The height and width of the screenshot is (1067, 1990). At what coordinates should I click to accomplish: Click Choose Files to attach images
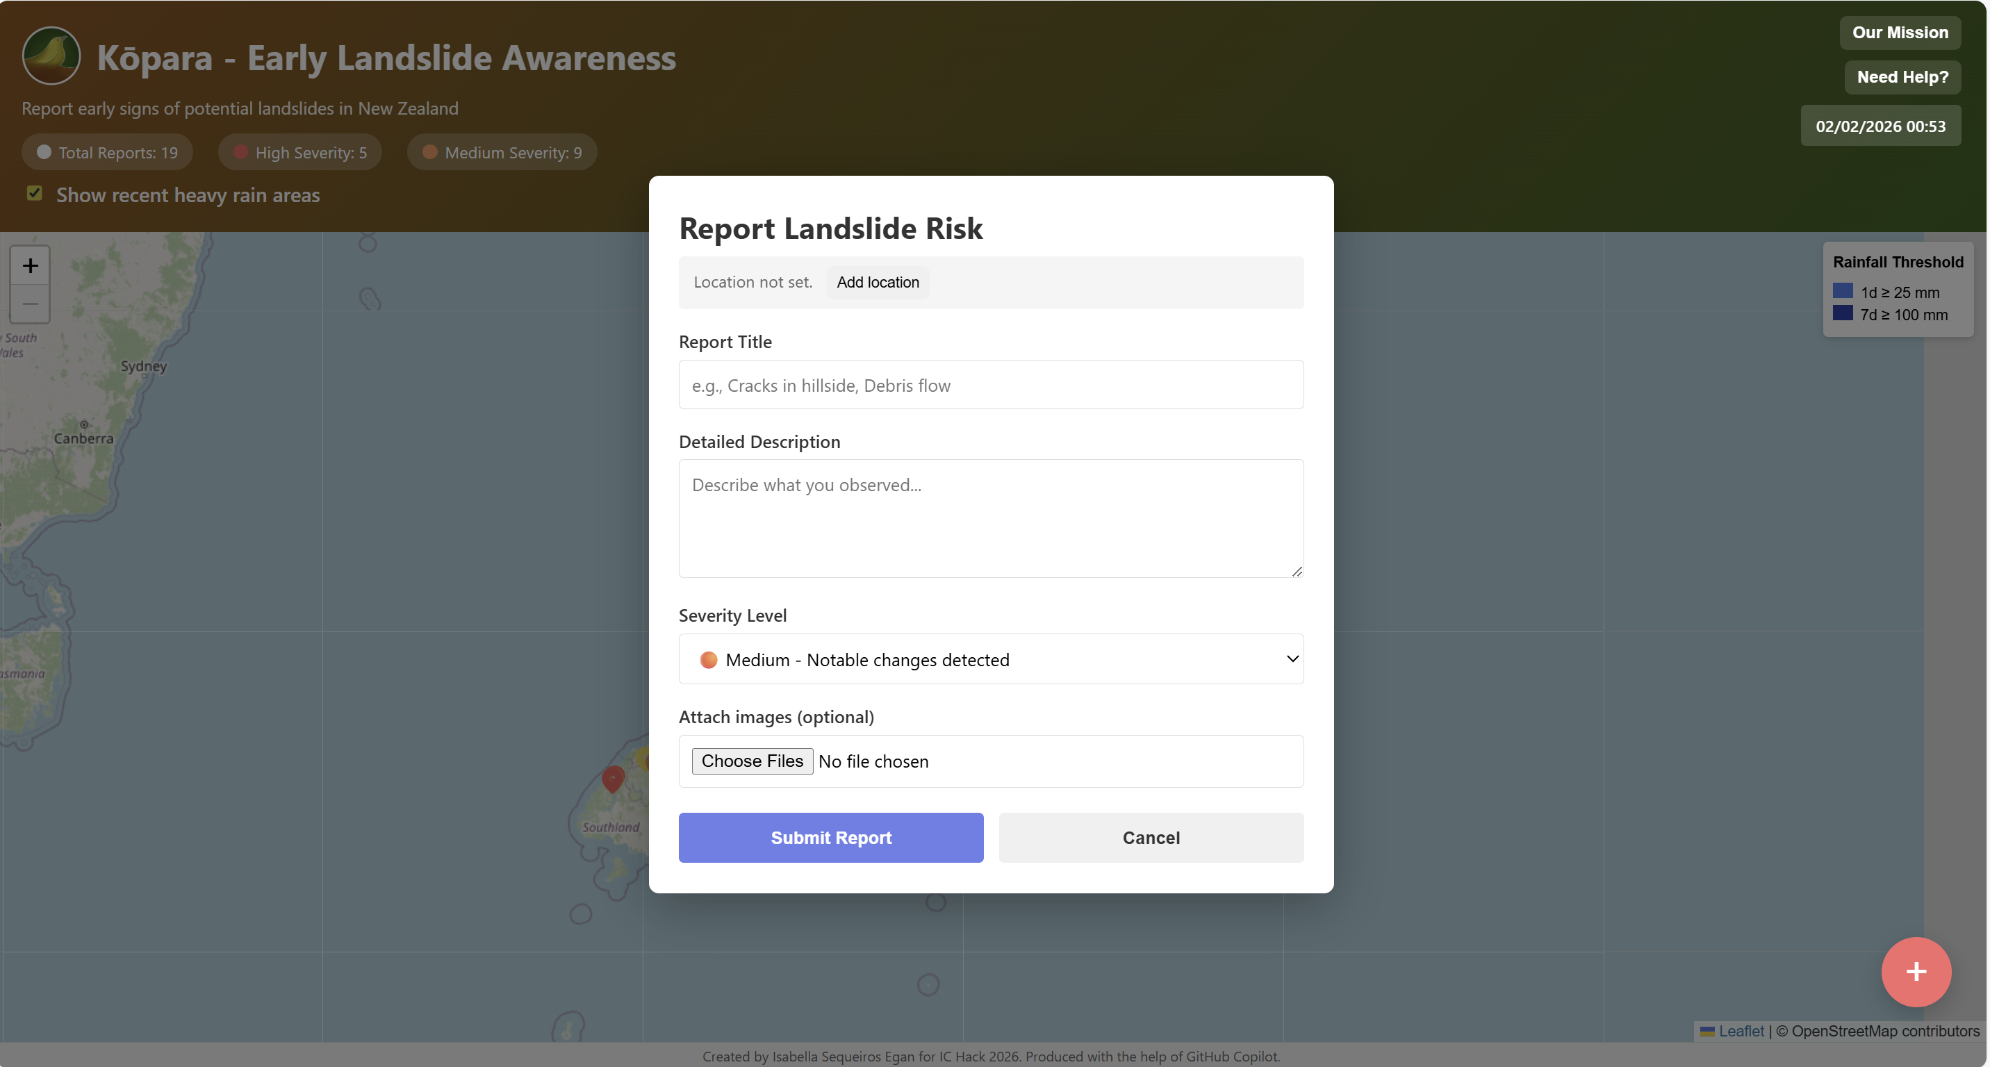click(x=752, y=761)
